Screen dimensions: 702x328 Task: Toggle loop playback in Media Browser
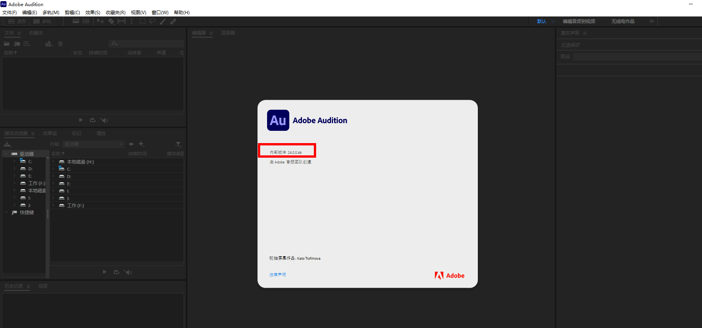point(116,272)
